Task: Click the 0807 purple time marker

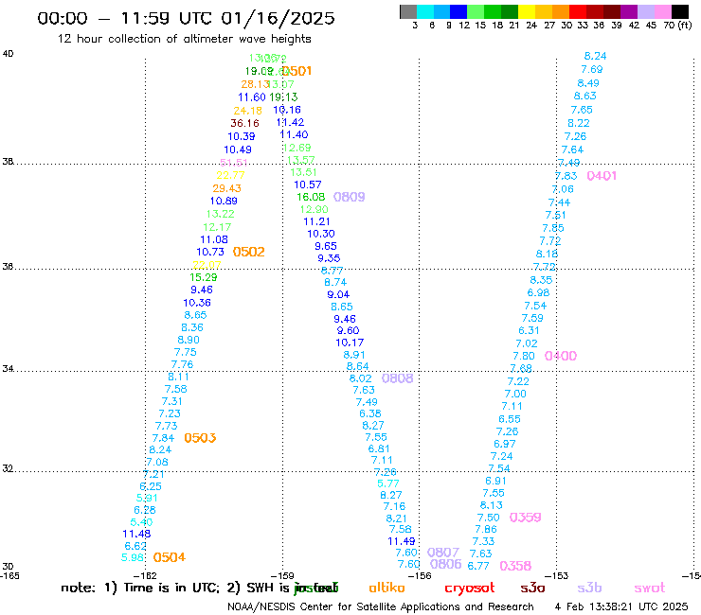Action: pos(443,553)
